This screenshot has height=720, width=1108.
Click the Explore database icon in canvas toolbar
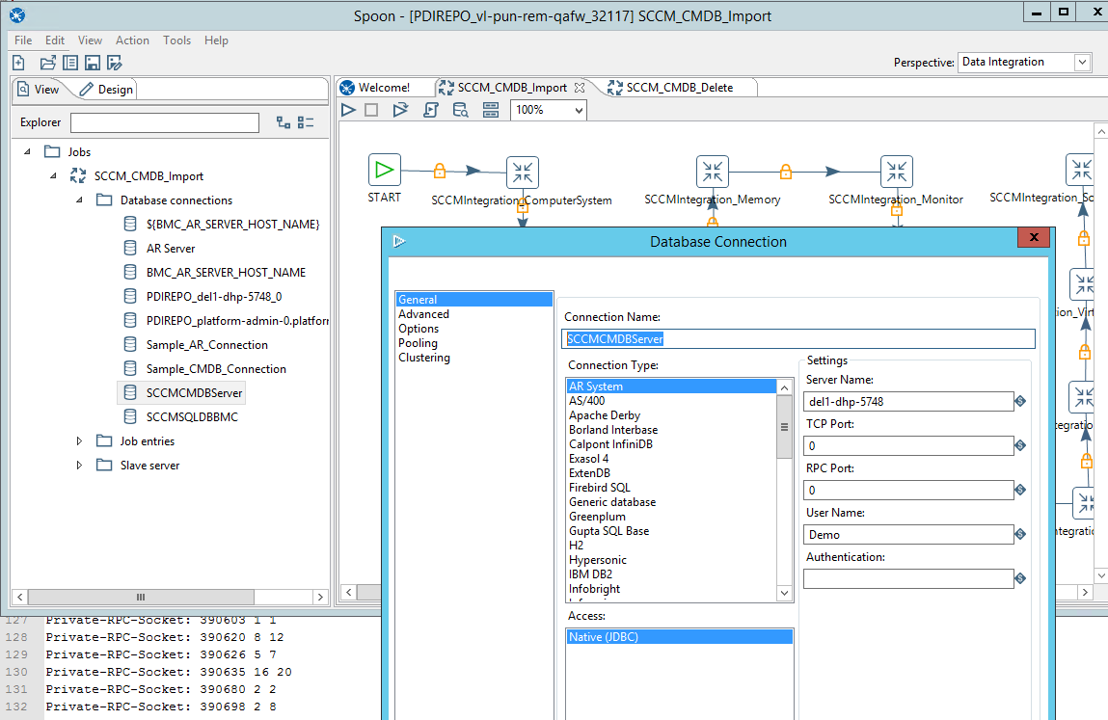[461, 110]
